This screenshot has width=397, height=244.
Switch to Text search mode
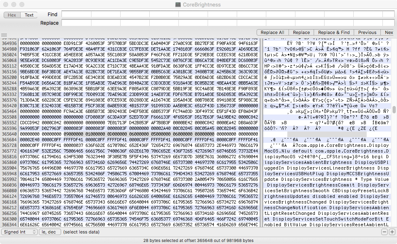29,15
